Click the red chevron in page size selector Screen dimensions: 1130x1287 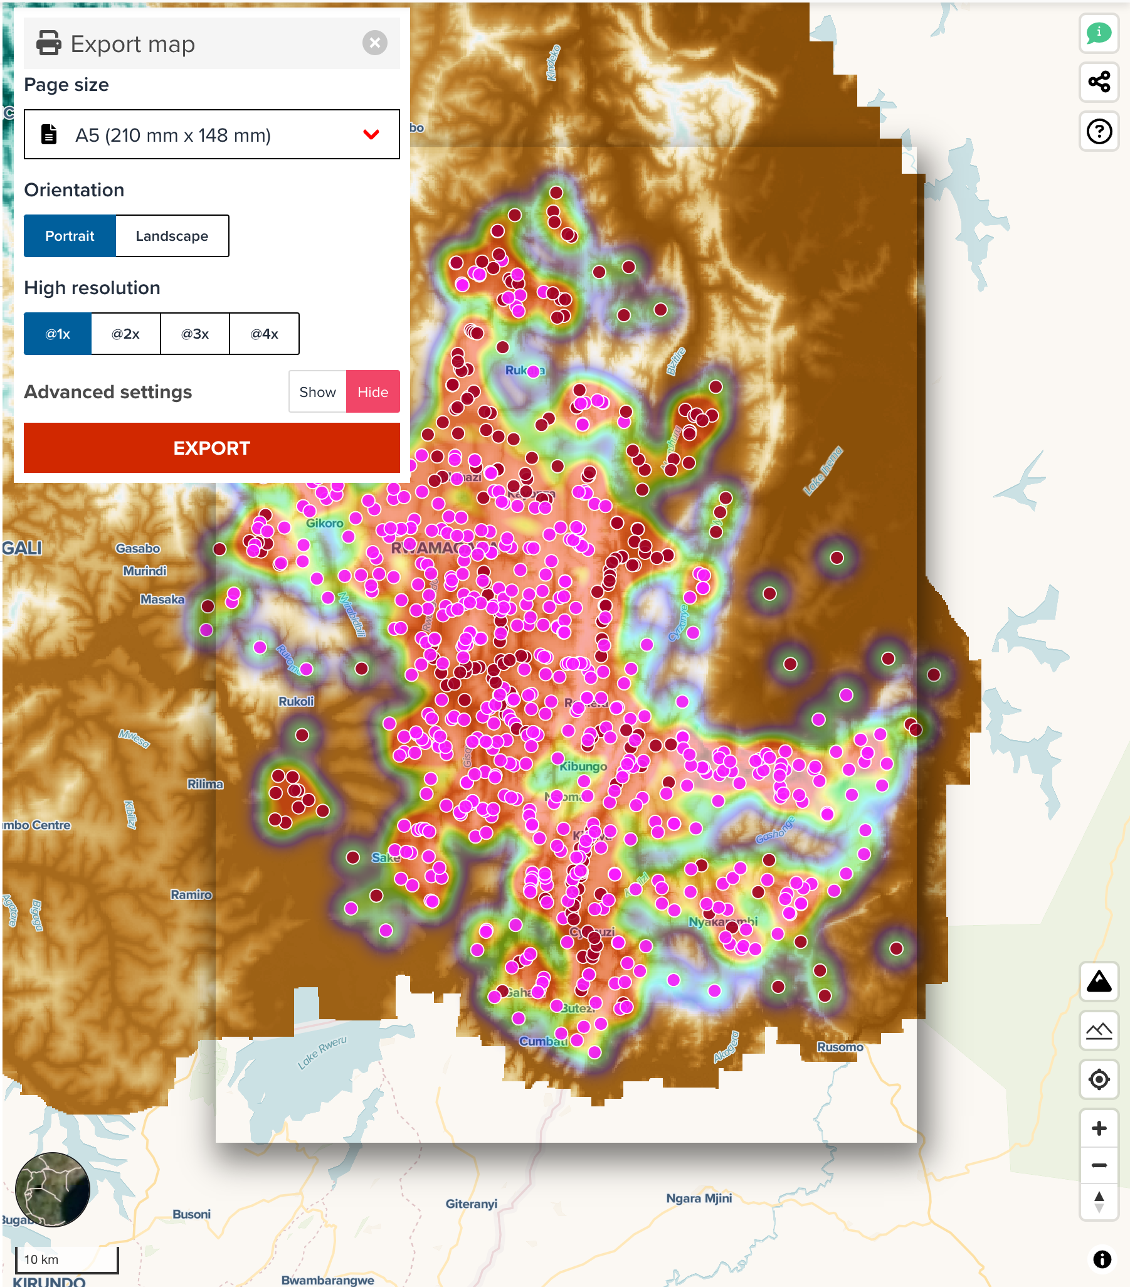pyautogui.click(x=371, y=134)
